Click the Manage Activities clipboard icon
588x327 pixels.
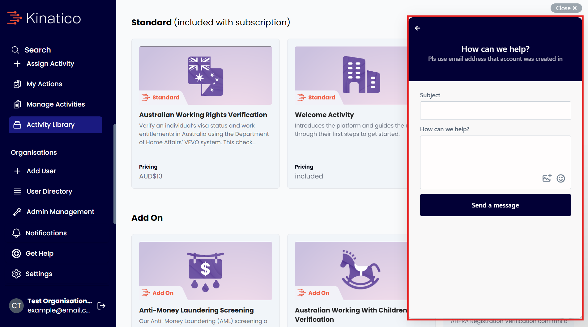(17, 104)
